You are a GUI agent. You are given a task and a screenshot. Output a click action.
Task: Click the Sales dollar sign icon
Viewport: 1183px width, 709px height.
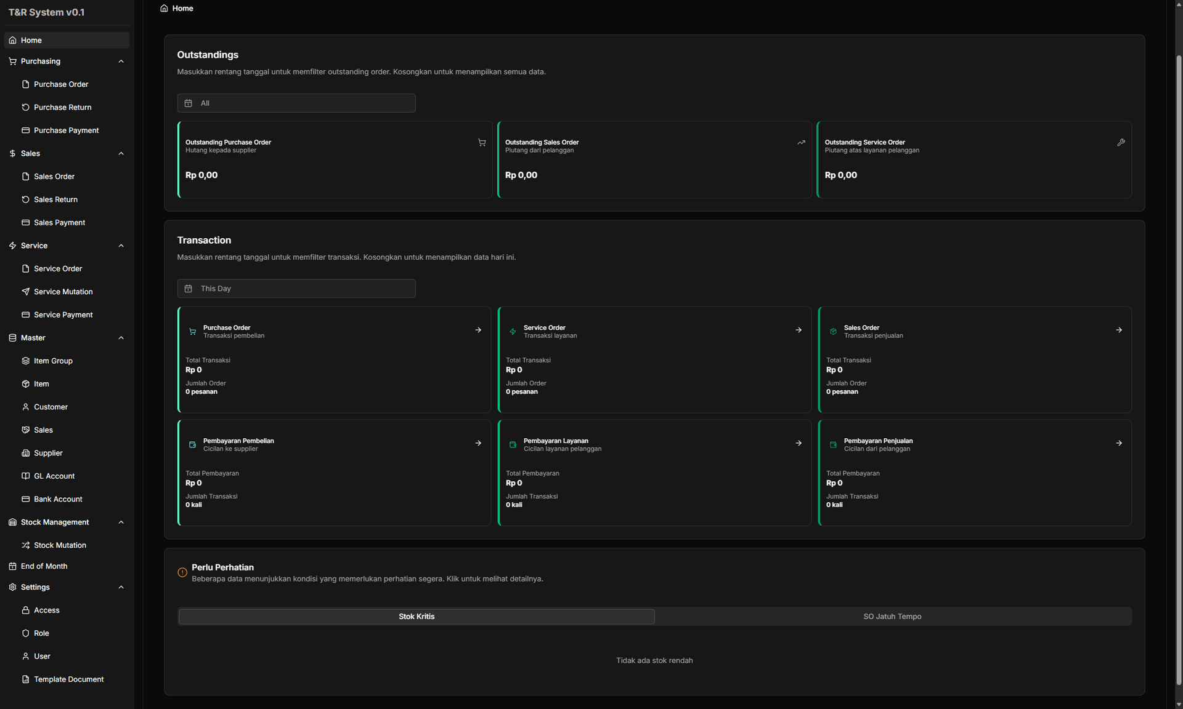[12, 153]
